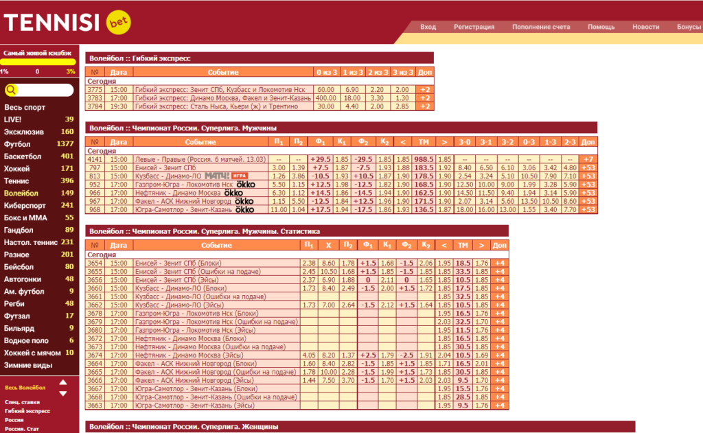The width and height of the screenshot is (703, 433).
Task: Open the Помощь menu item
Action: coord(601,27)
